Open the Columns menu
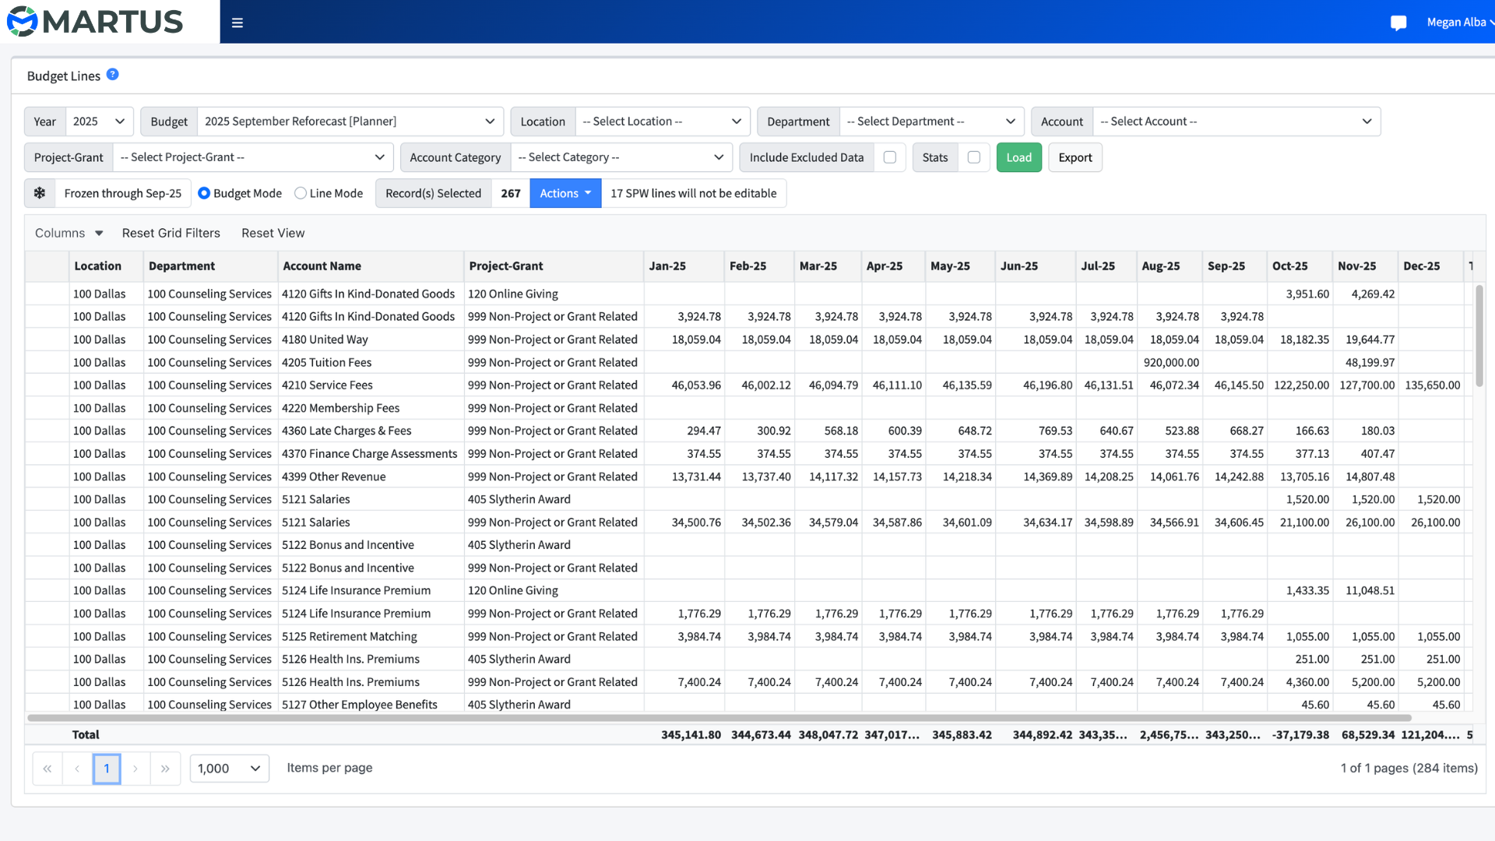 (x=69, y=233)
